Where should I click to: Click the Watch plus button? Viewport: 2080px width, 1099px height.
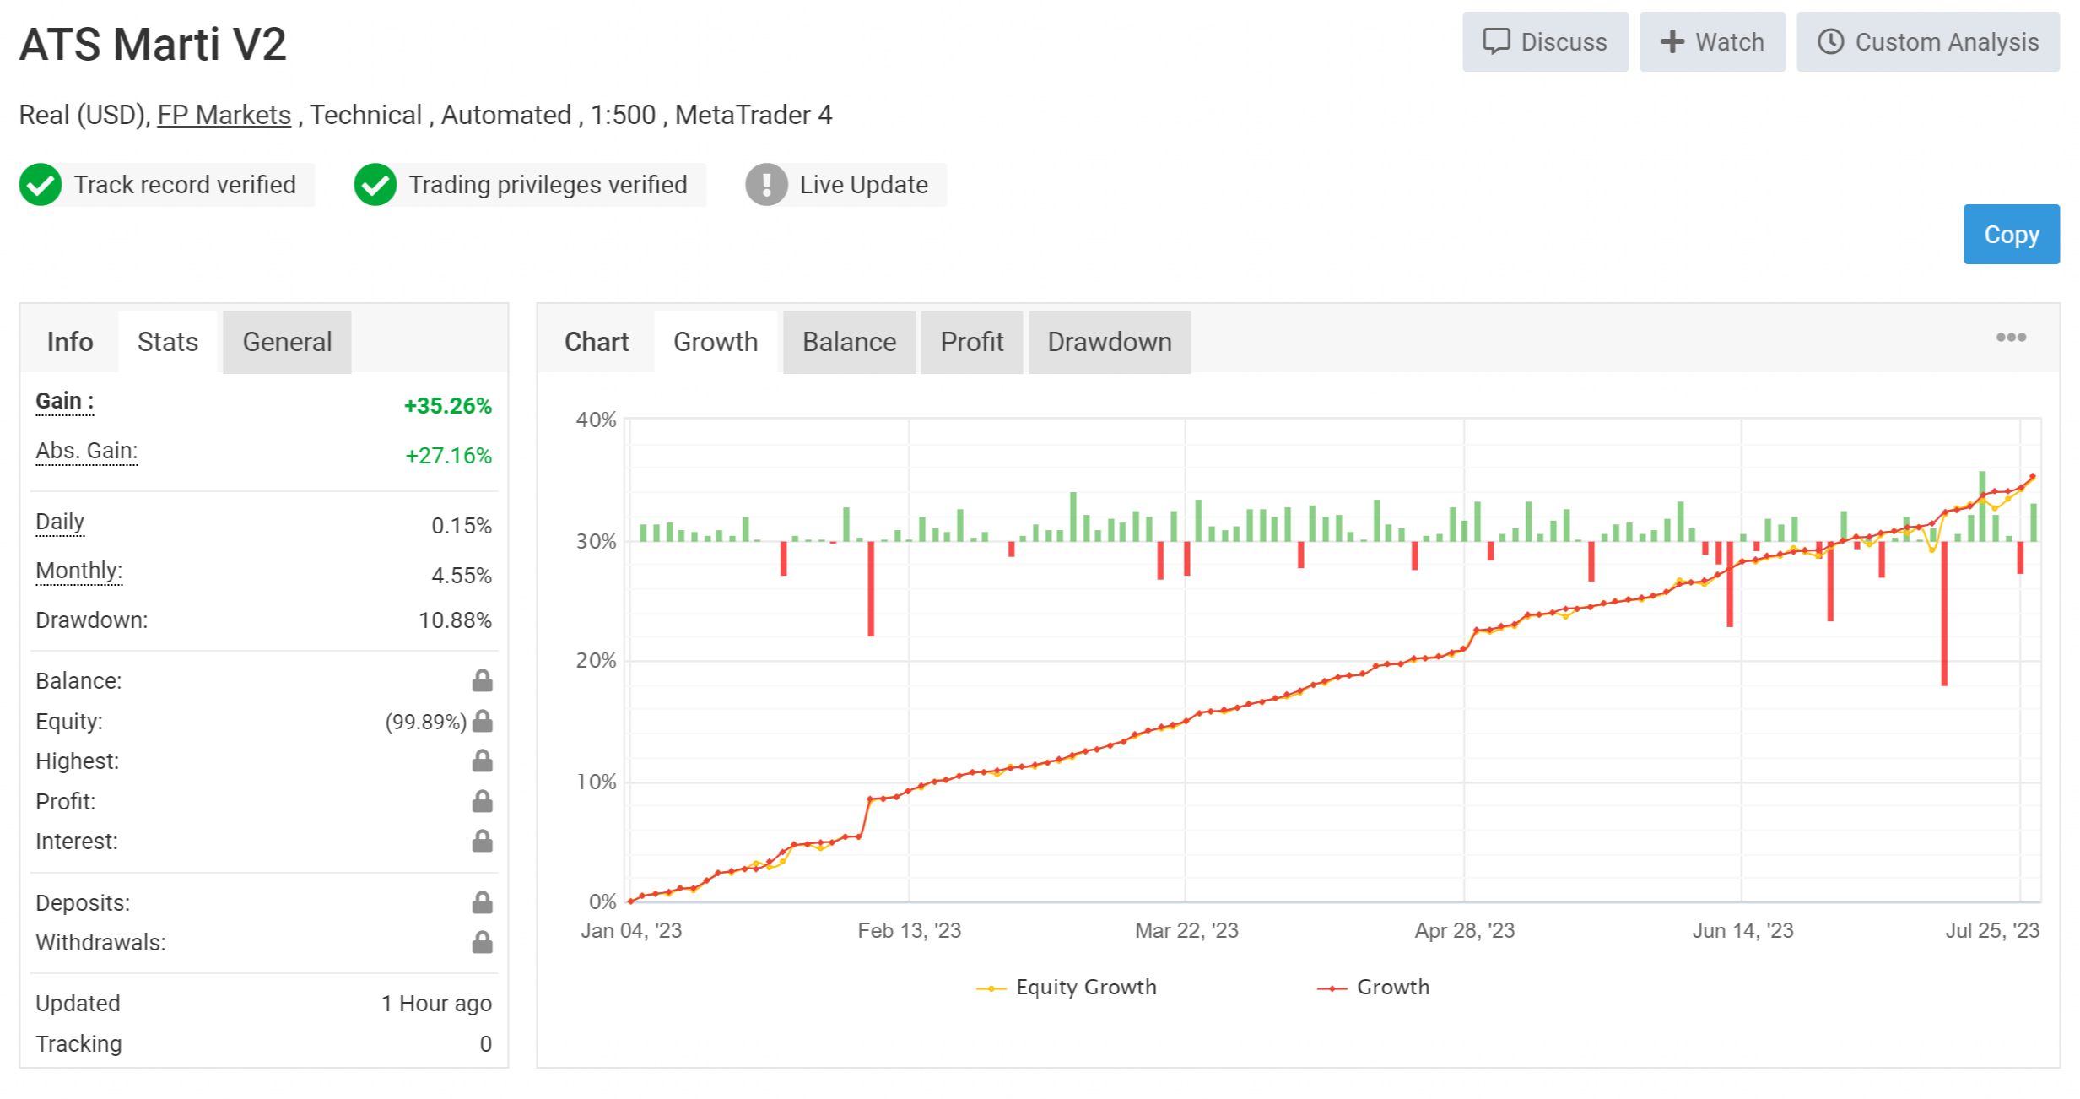pos(1711,42)
